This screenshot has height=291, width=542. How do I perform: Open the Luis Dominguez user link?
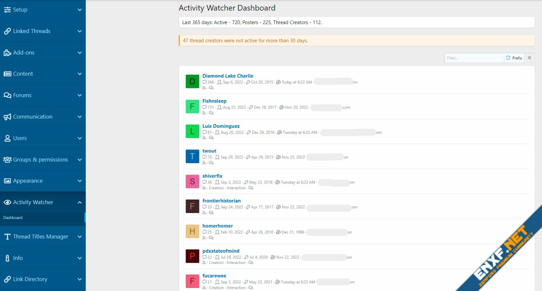point(221,126)
